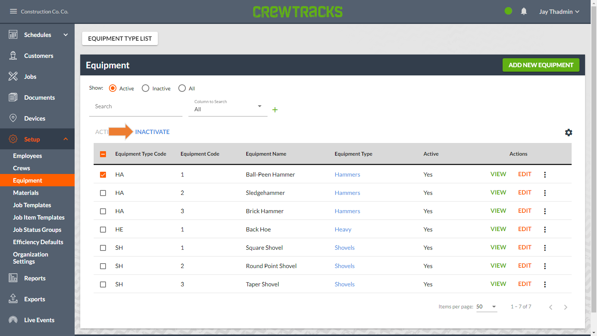
Task: Toggle the select-all header checkbox
Action: point(103,154)
